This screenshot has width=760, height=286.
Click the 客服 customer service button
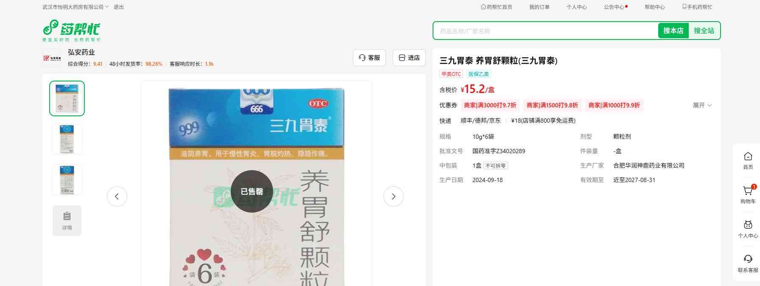coord(369,58)
